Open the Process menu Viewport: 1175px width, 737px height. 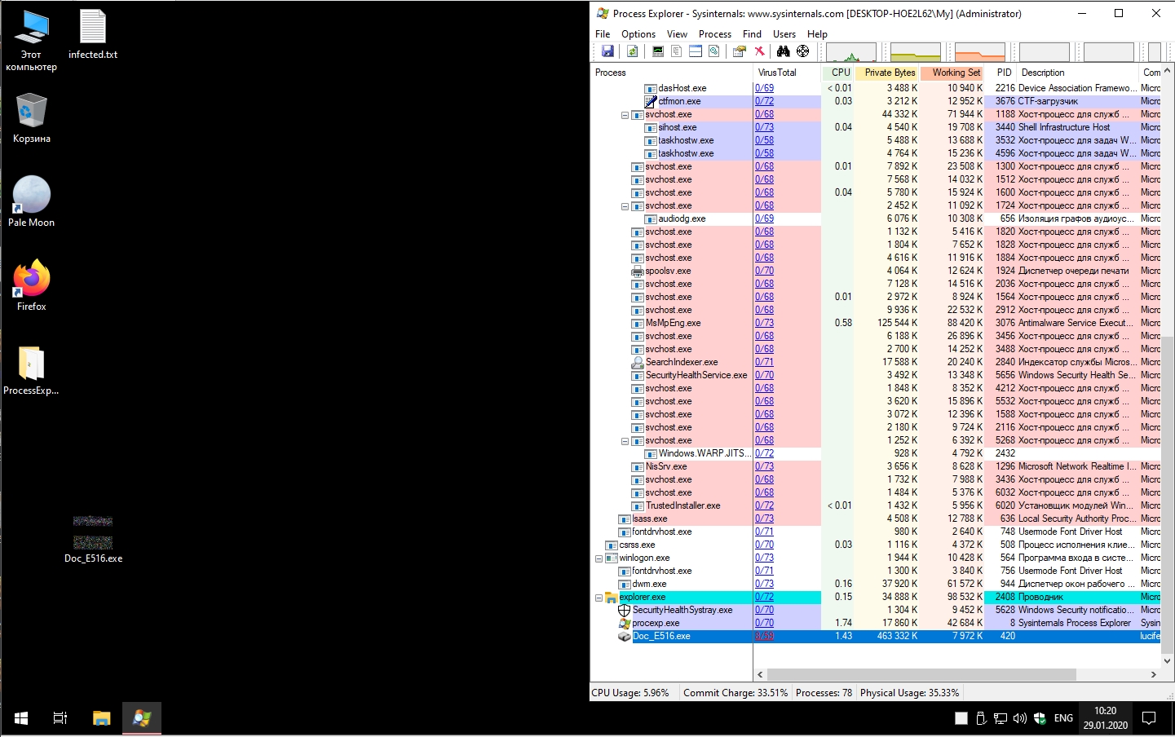[715, 34]
